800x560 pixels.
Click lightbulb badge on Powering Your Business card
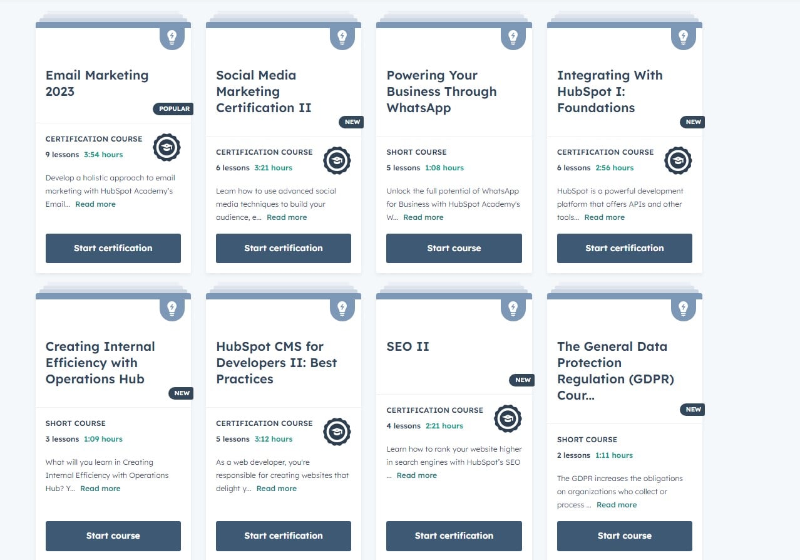coord(513,37)
